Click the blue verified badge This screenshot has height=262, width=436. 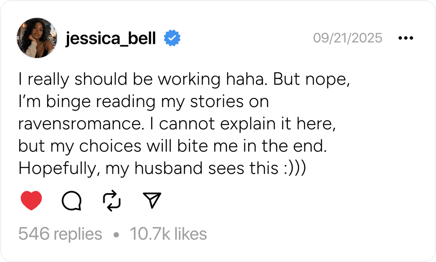172,38
